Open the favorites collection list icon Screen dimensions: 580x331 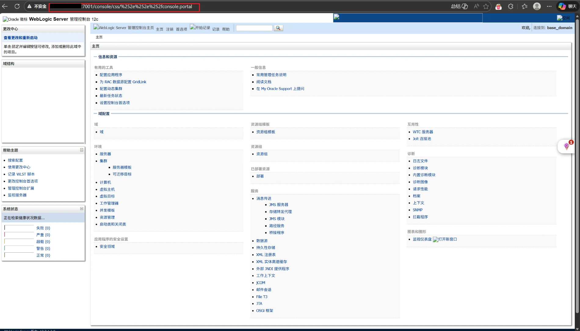[525, 6]
